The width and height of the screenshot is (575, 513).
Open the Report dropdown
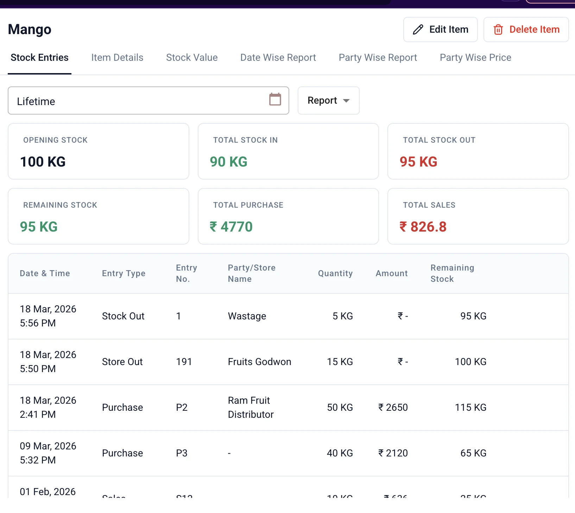pos(328,100)
